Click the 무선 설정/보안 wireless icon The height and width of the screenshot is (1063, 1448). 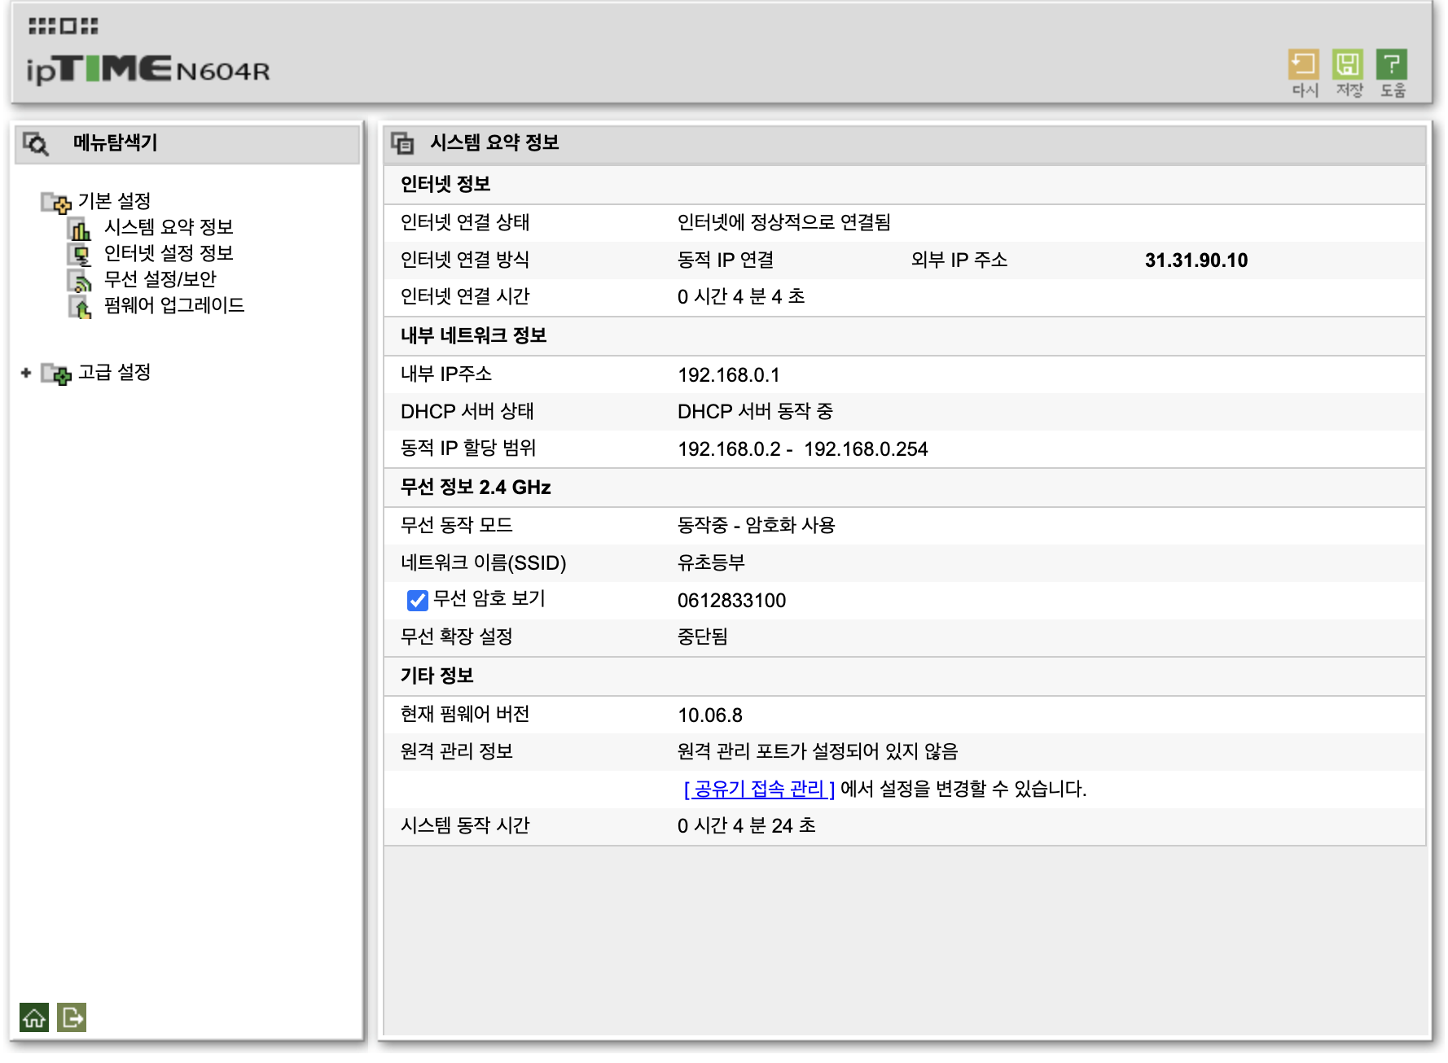(x=81, y=279)
